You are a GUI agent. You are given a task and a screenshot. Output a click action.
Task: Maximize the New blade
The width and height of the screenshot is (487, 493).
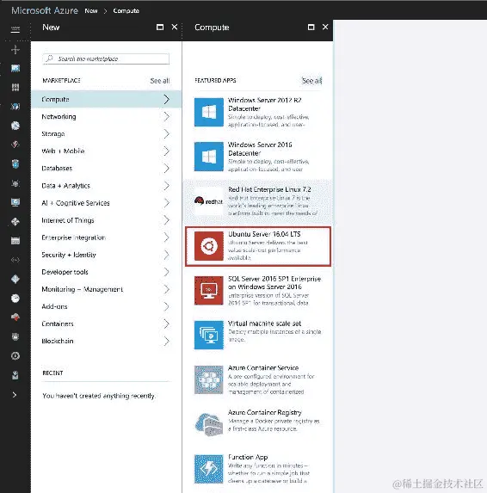[x=160, y=28]
